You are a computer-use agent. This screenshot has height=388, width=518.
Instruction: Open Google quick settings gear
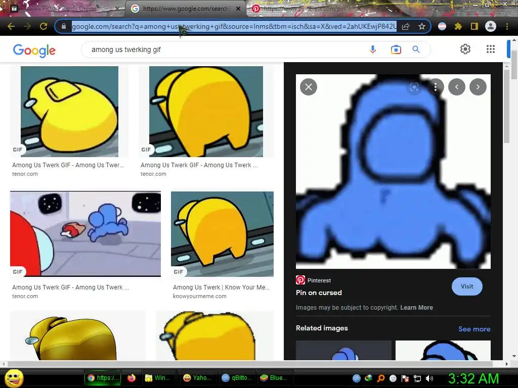465,49
